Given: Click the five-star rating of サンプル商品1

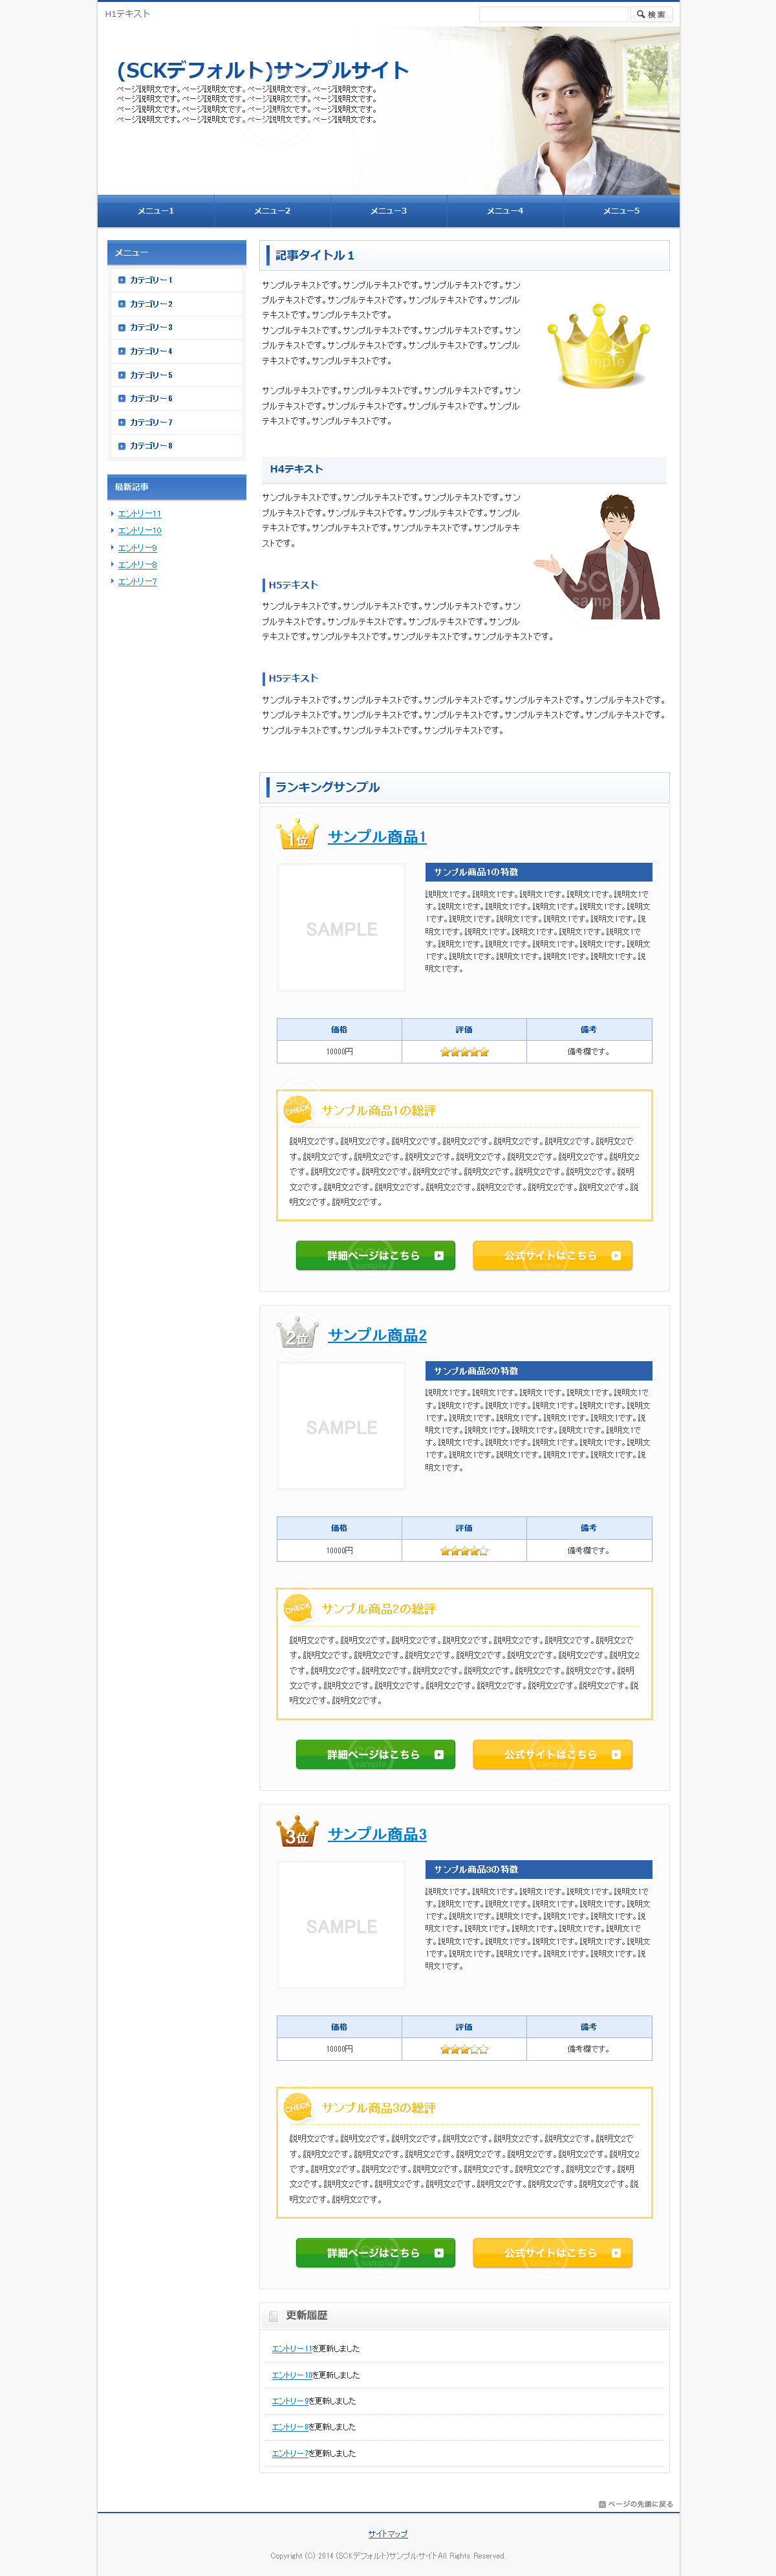Looking at the screenshot, I should click(x=464, y=1052).
